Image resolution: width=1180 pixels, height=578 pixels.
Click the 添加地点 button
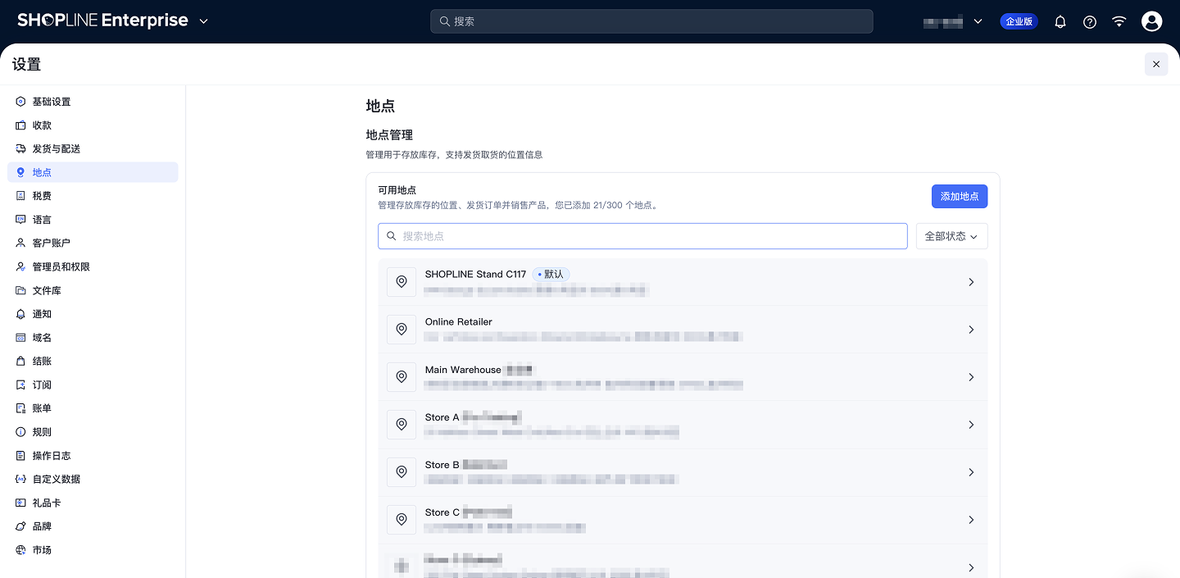click(960, 197)
